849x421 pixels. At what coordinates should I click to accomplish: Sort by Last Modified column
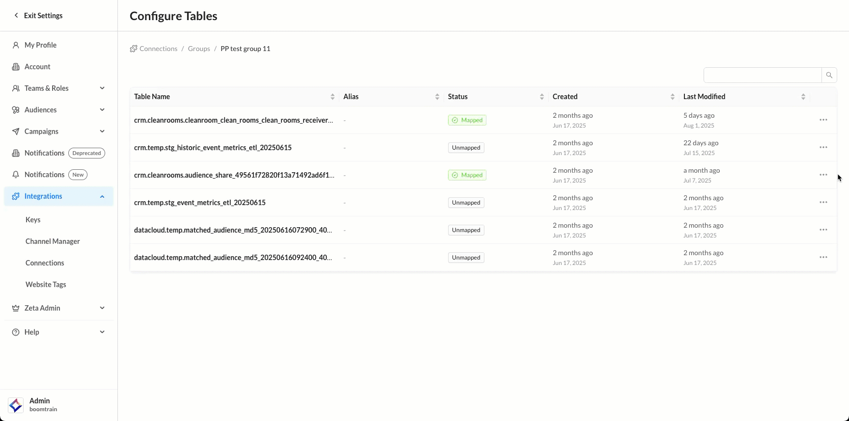803,97
